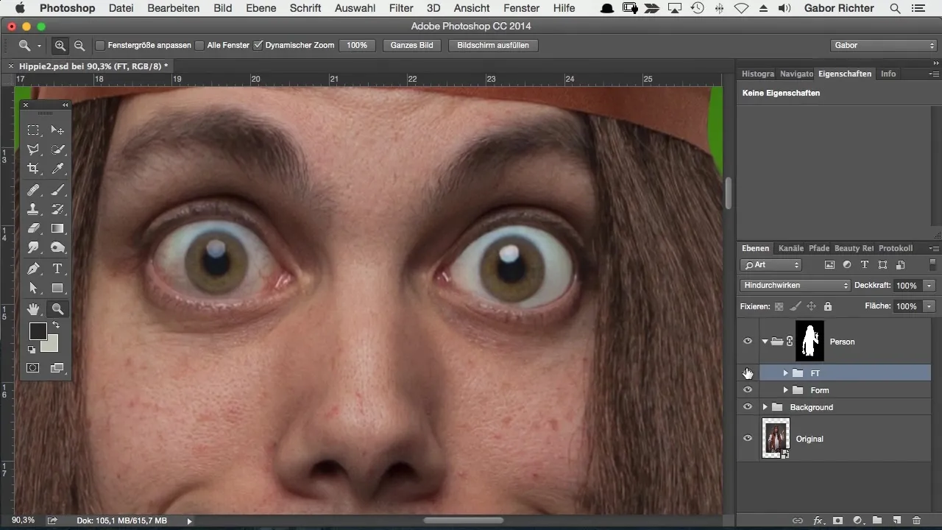Change screen mode in the toolbox
Viewport: 942px width, 530px height.
pos(57,368)
